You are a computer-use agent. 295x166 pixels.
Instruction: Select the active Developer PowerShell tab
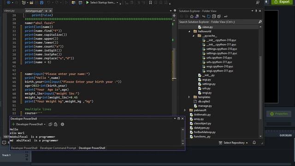92,148
